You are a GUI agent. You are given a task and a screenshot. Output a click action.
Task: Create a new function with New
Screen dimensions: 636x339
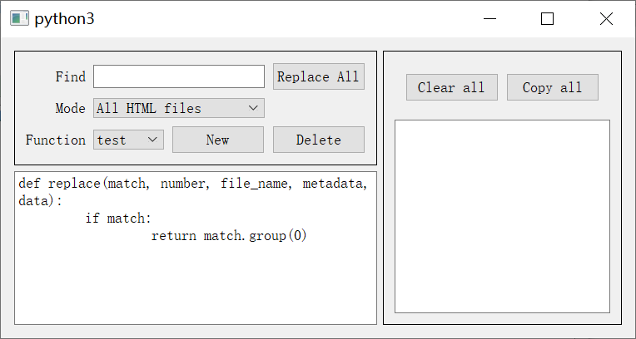tap(217, 140)
